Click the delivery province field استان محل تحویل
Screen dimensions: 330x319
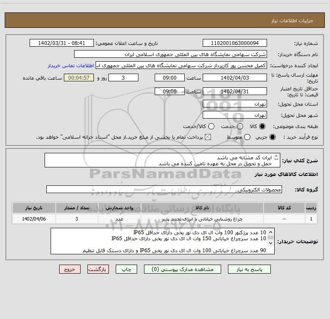[235, 104]
